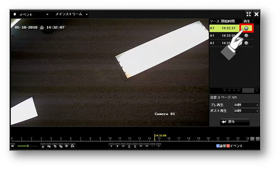Open the プレ再生 30秒 dropdown
Screen dimensions: 279x169
click(x=246, y=105)
